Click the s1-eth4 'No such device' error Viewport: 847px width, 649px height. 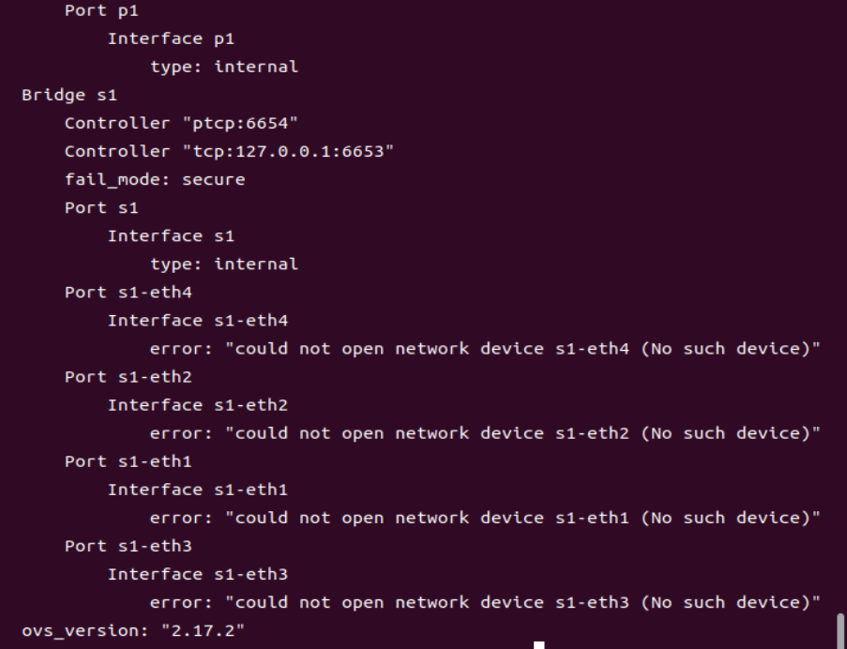pos(486,349)
